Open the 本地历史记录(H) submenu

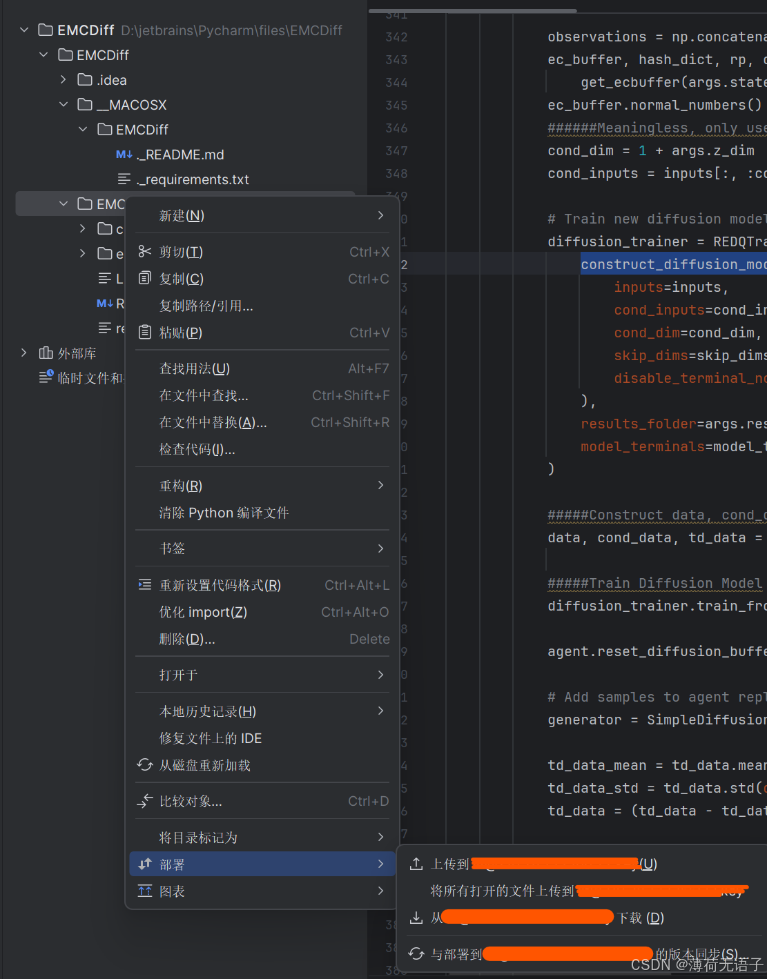point(262,711)
